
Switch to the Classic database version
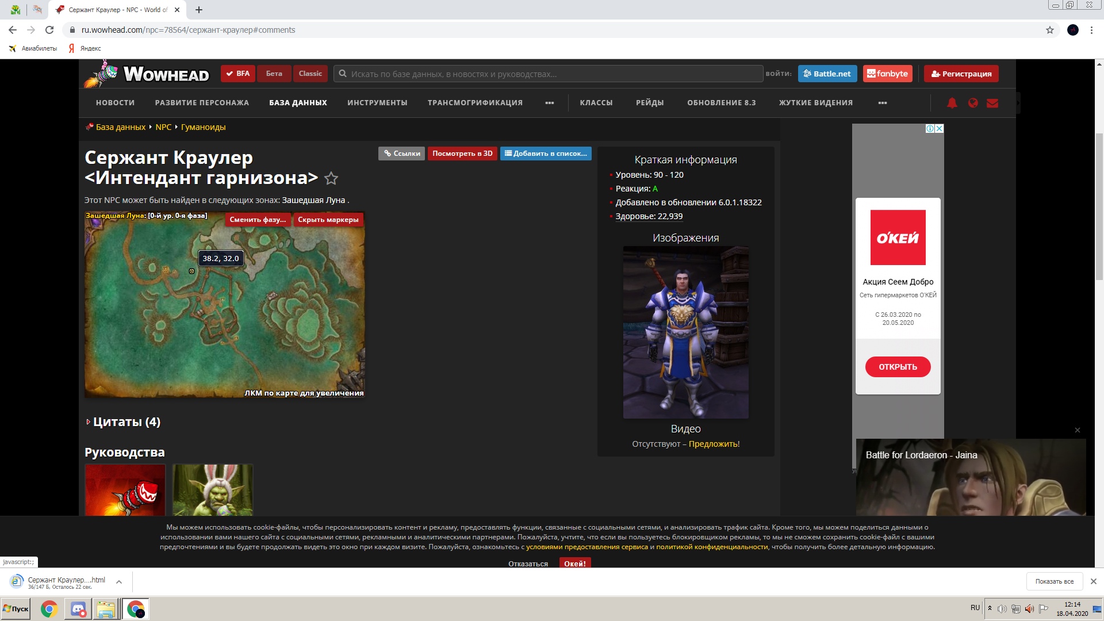pos(310,74)
